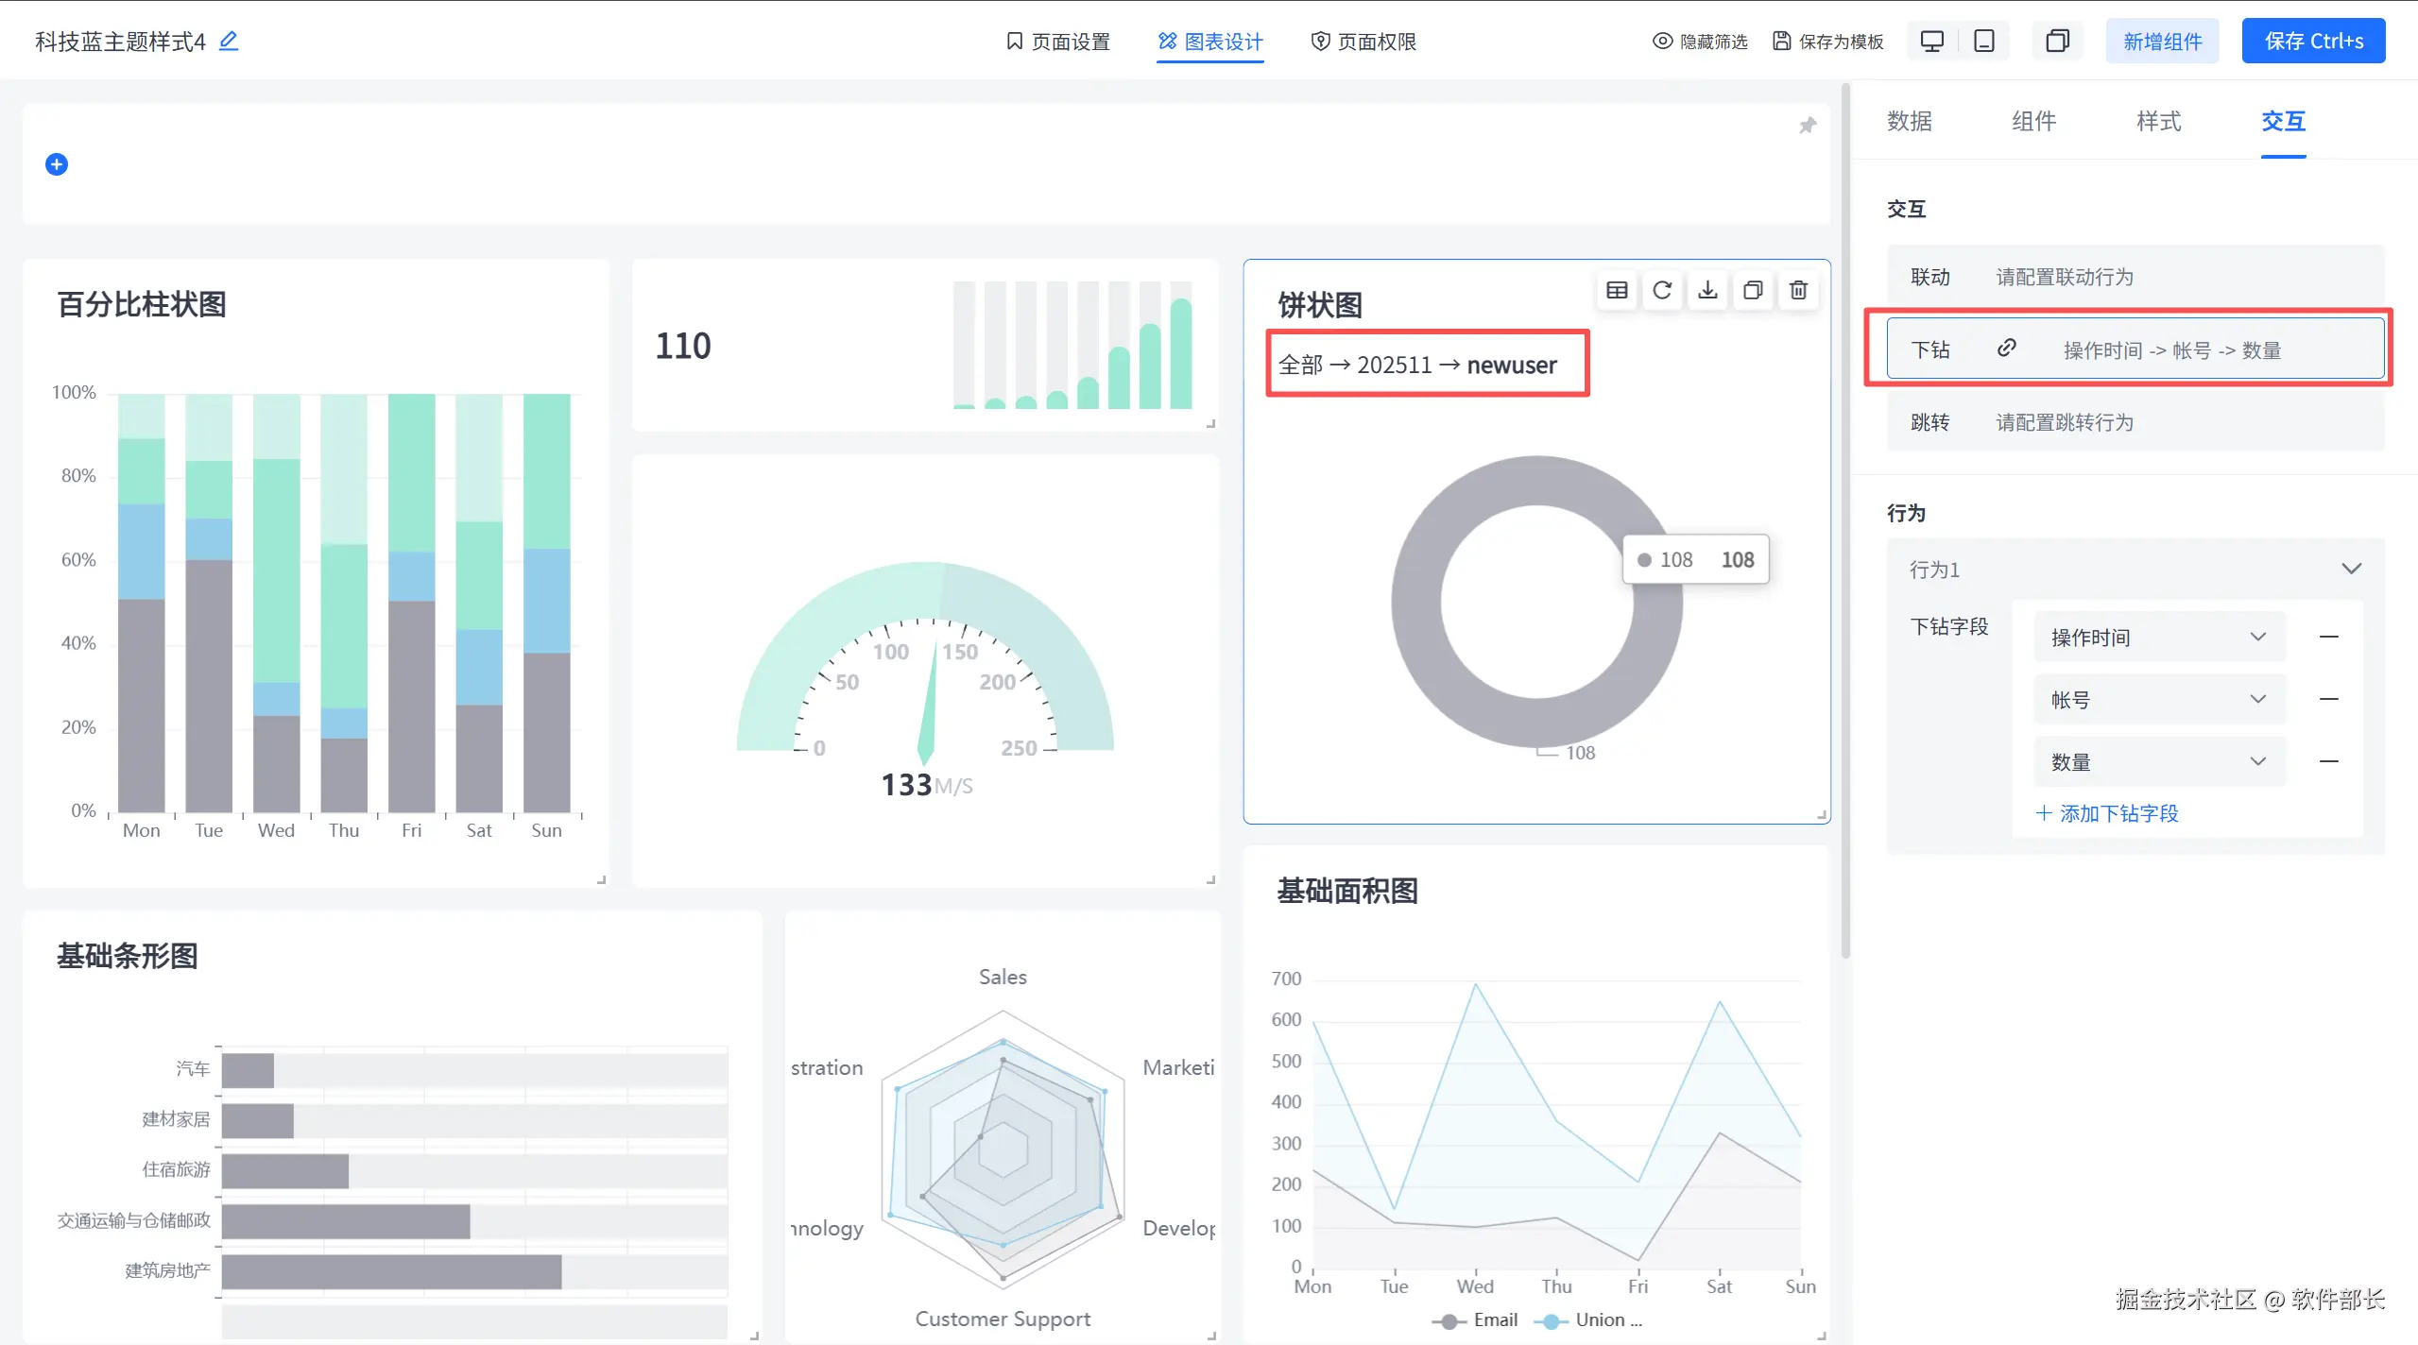The image size is (2418, 1345).
Task: Download the pie chart data
Action: [1707, 290]
